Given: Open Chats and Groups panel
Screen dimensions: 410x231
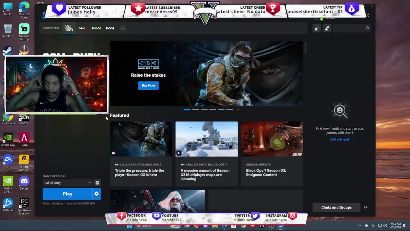Looking at the screenshot, I should click(x=336, y=208).
